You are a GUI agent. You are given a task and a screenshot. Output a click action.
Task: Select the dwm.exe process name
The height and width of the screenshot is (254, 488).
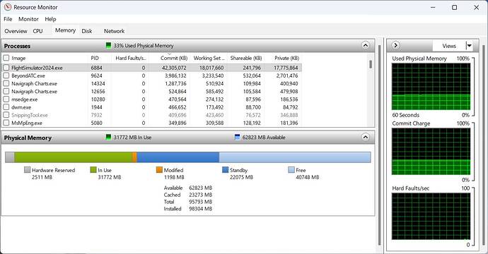21,107
